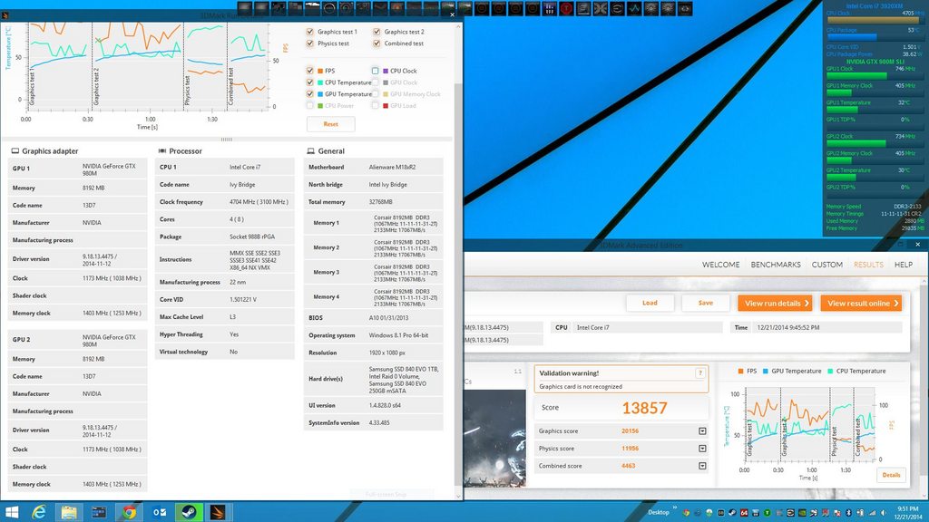The width and height of the screenshot is (929, 522).
Task: Open the taskbar icon between File Explorer and Chrome
Action: coord(98,512)
